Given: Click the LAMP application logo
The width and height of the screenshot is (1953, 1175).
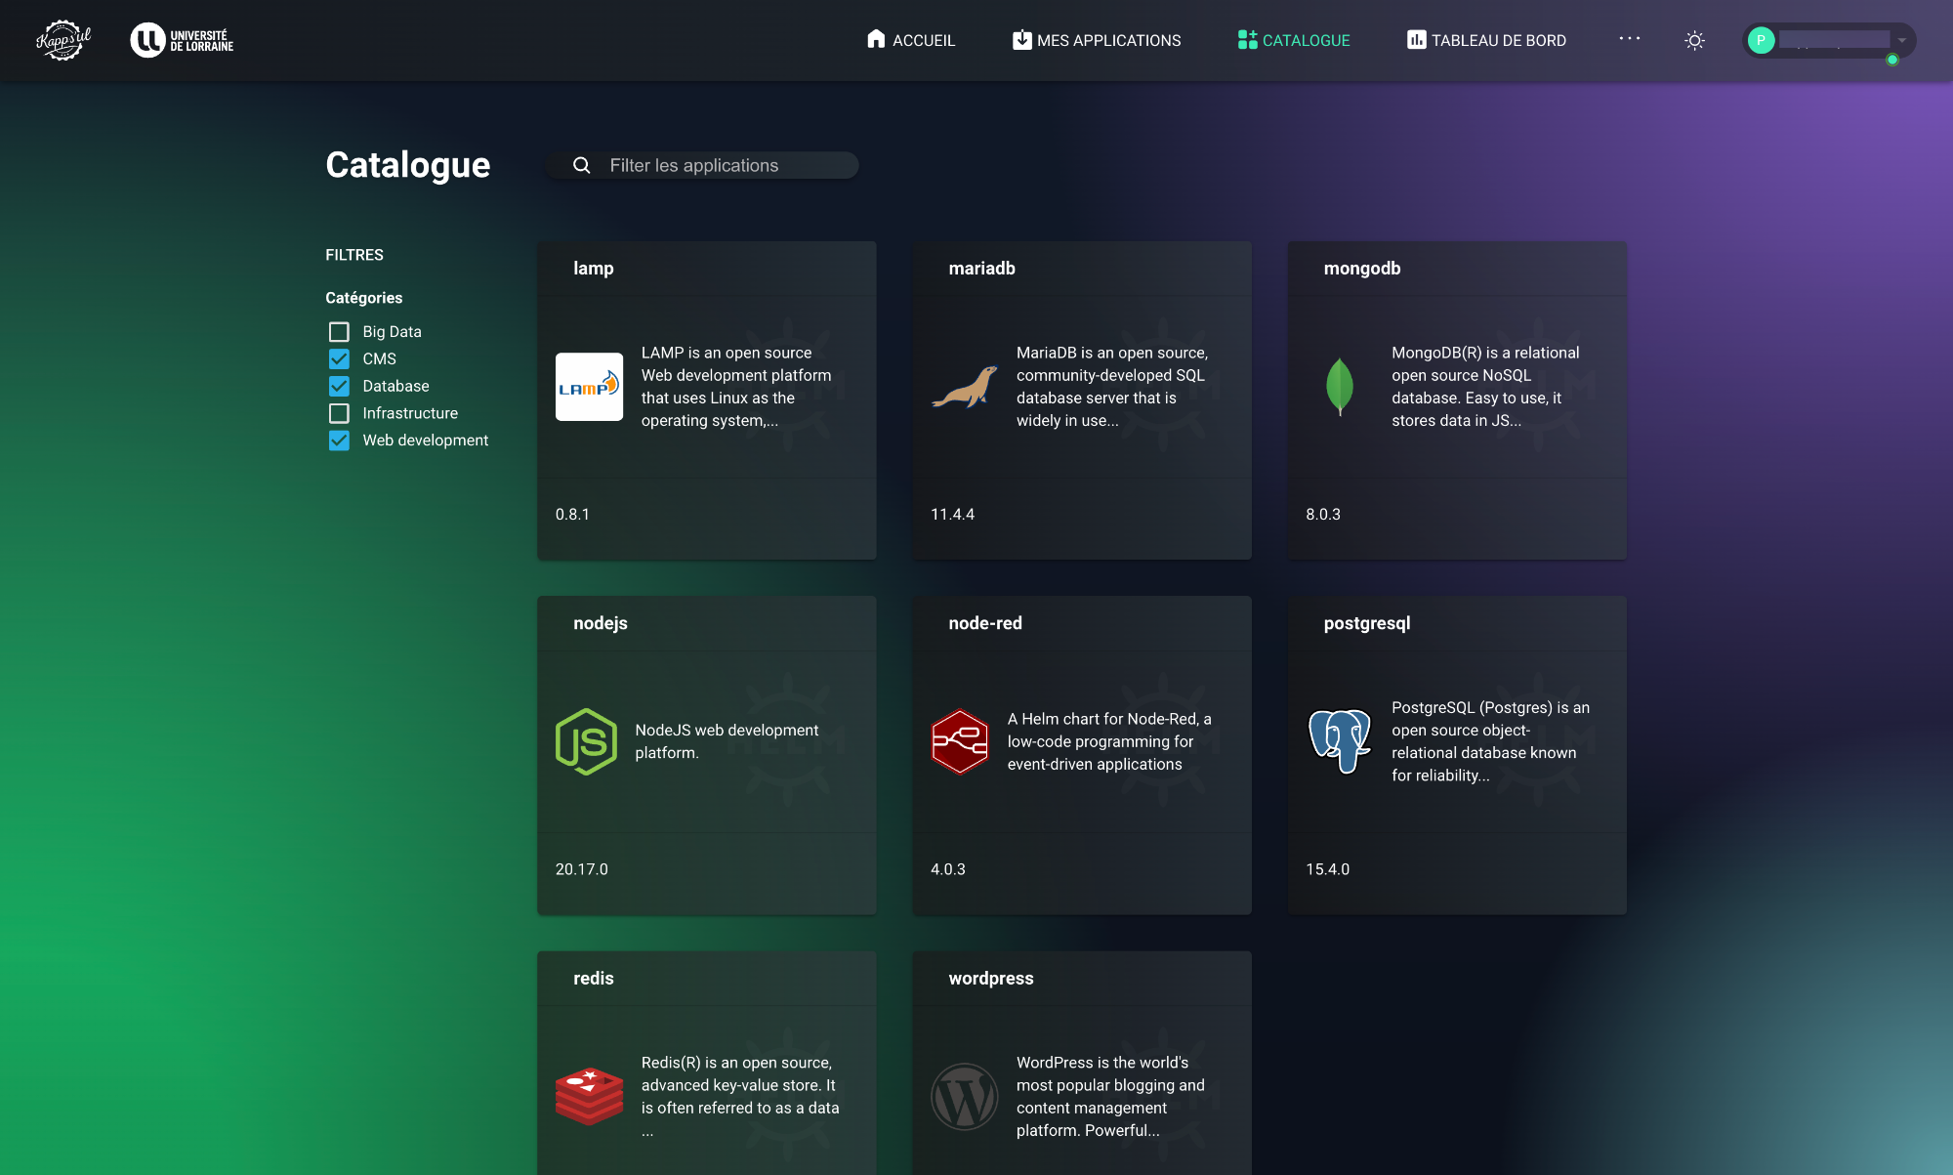Looking at the screenshot, I should pos(589,387).
